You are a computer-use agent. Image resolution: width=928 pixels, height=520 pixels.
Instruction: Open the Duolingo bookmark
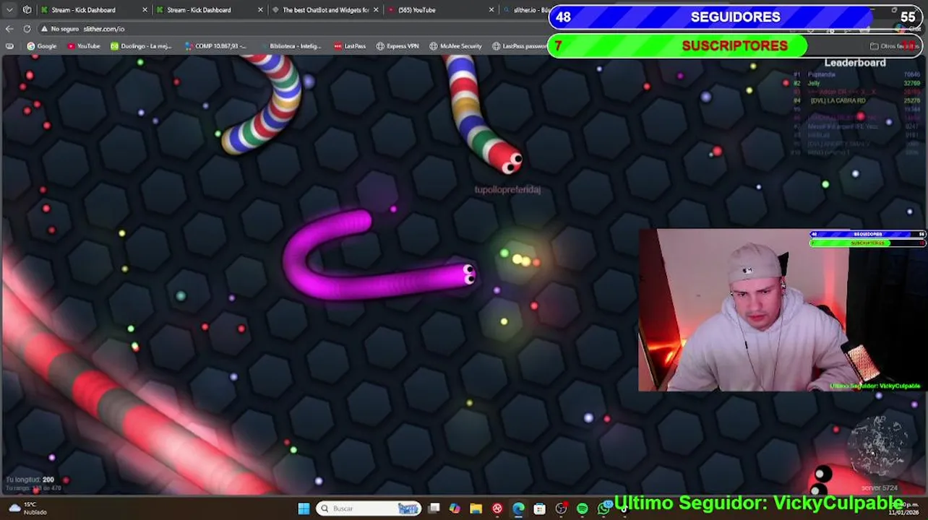coord(140,46)
